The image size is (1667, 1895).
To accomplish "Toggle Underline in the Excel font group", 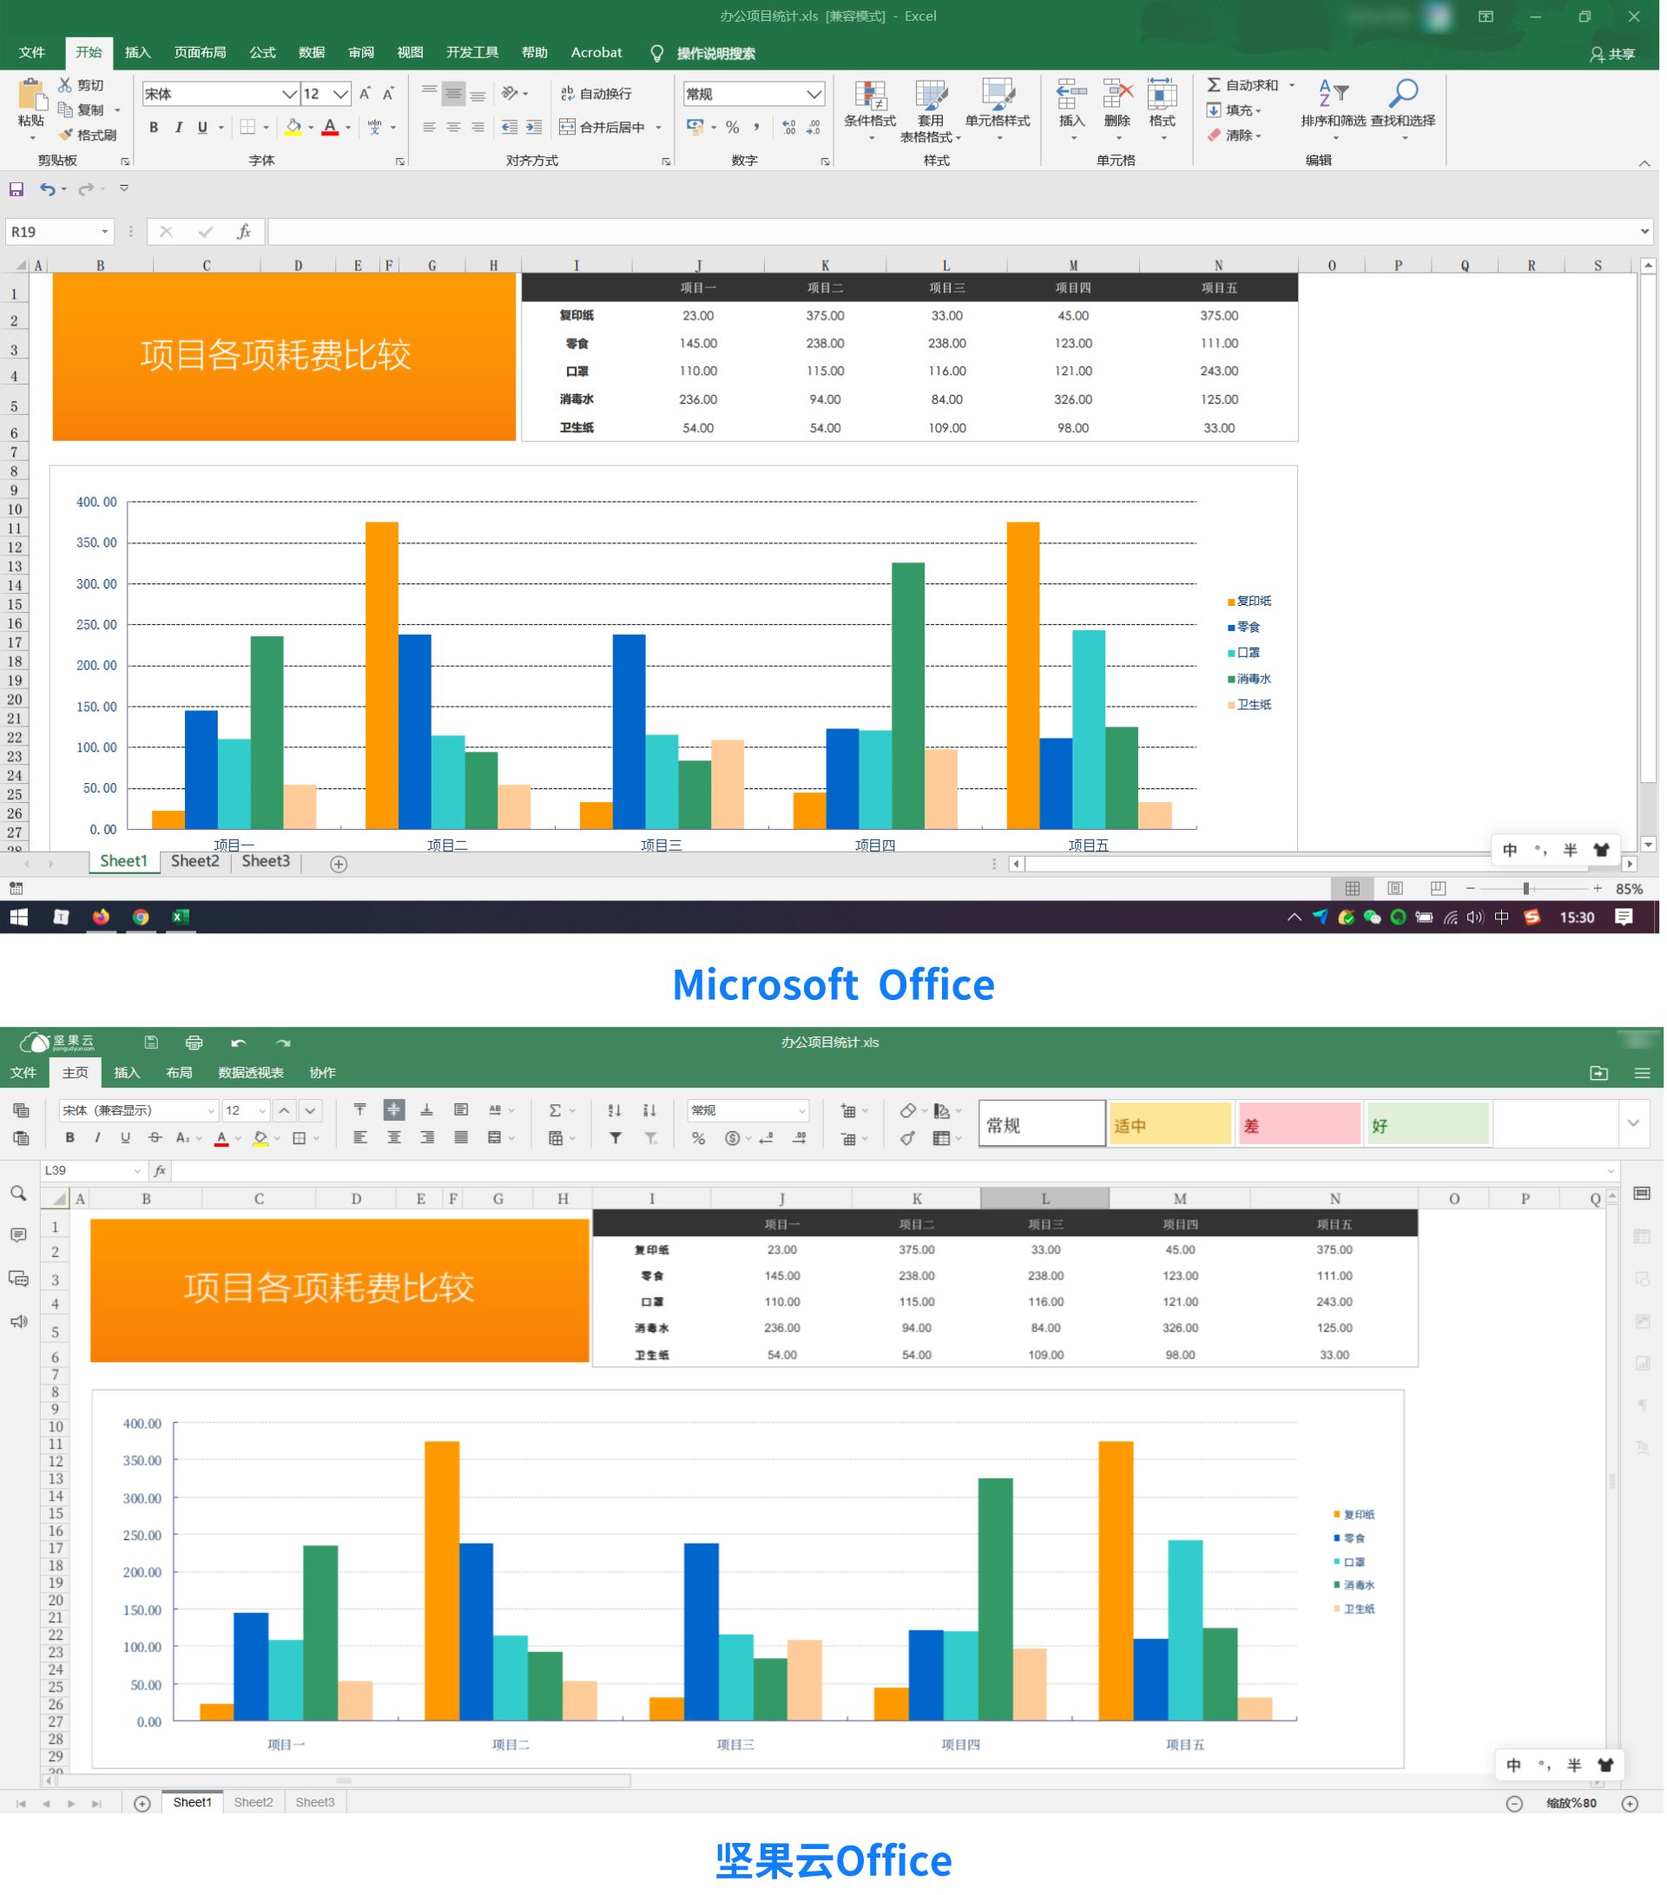I will pos(202,127).
